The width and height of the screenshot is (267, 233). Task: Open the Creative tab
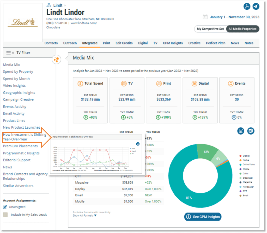[194, 43]
